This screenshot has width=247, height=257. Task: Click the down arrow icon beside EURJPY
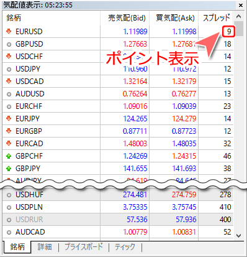pyautogui.click(x=9, y=118)
